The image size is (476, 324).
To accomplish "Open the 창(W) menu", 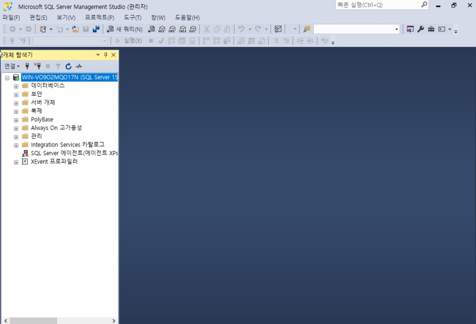I will coord(158,18).
